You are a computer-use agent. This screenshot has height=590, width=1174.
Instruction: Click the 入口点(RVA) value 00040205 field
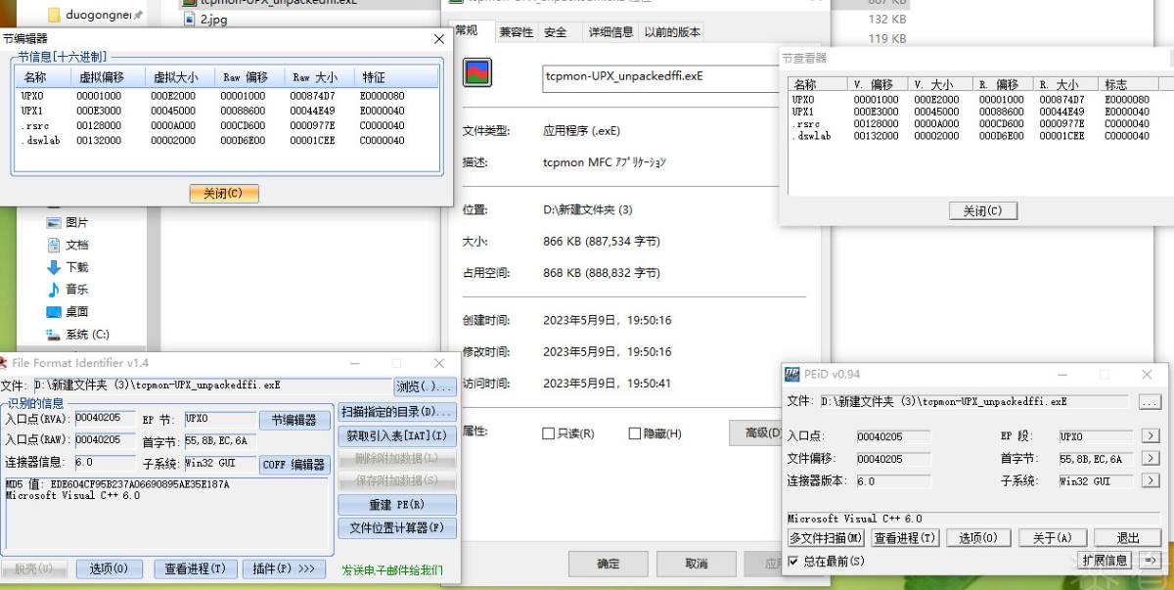pos(105,418)
